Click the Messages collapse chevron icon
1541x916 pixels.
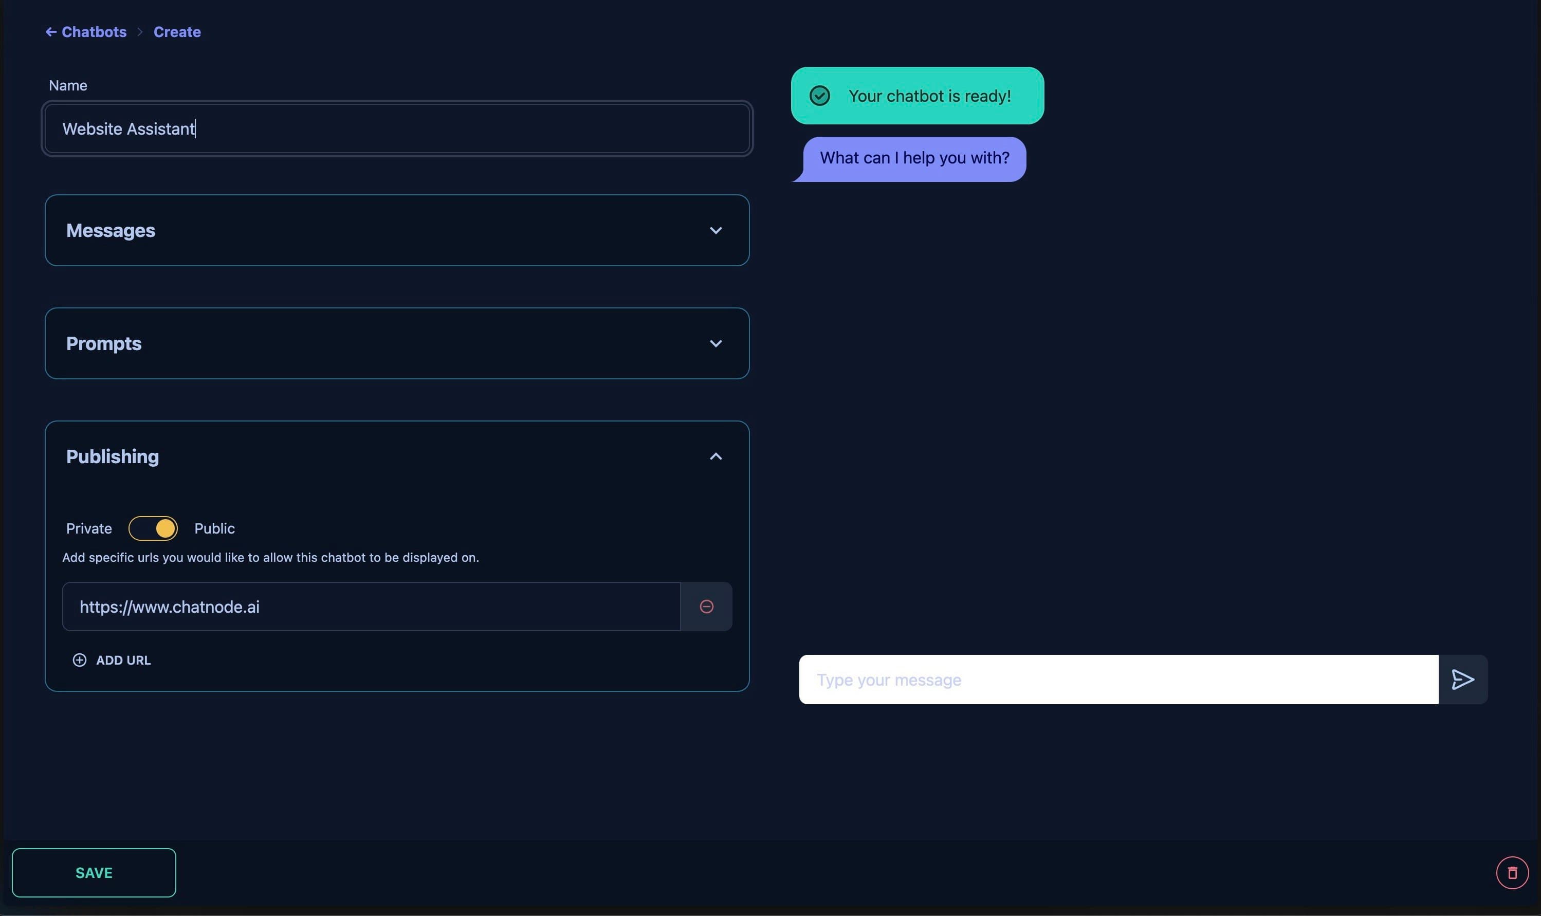716,230
